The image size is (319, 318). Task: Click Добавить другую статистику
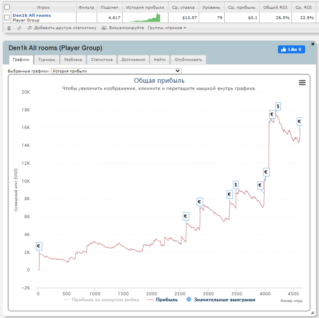coord(65,28)
